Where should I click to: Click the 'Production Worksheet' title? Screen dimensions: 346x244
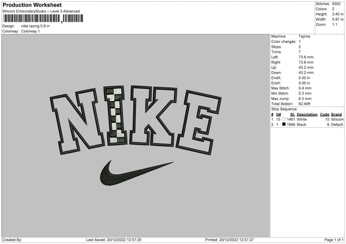click(32, 5)
